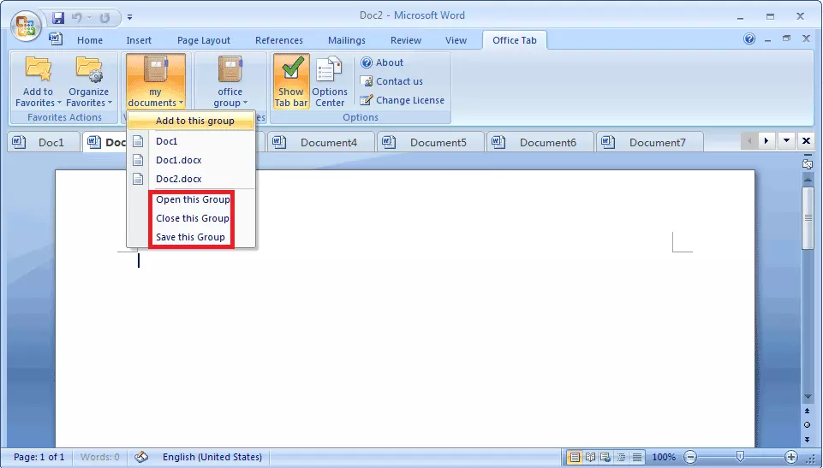Screen dimensions: 823x468
Task: Click the my documents group icon
Action: click(x=156, y=69)
